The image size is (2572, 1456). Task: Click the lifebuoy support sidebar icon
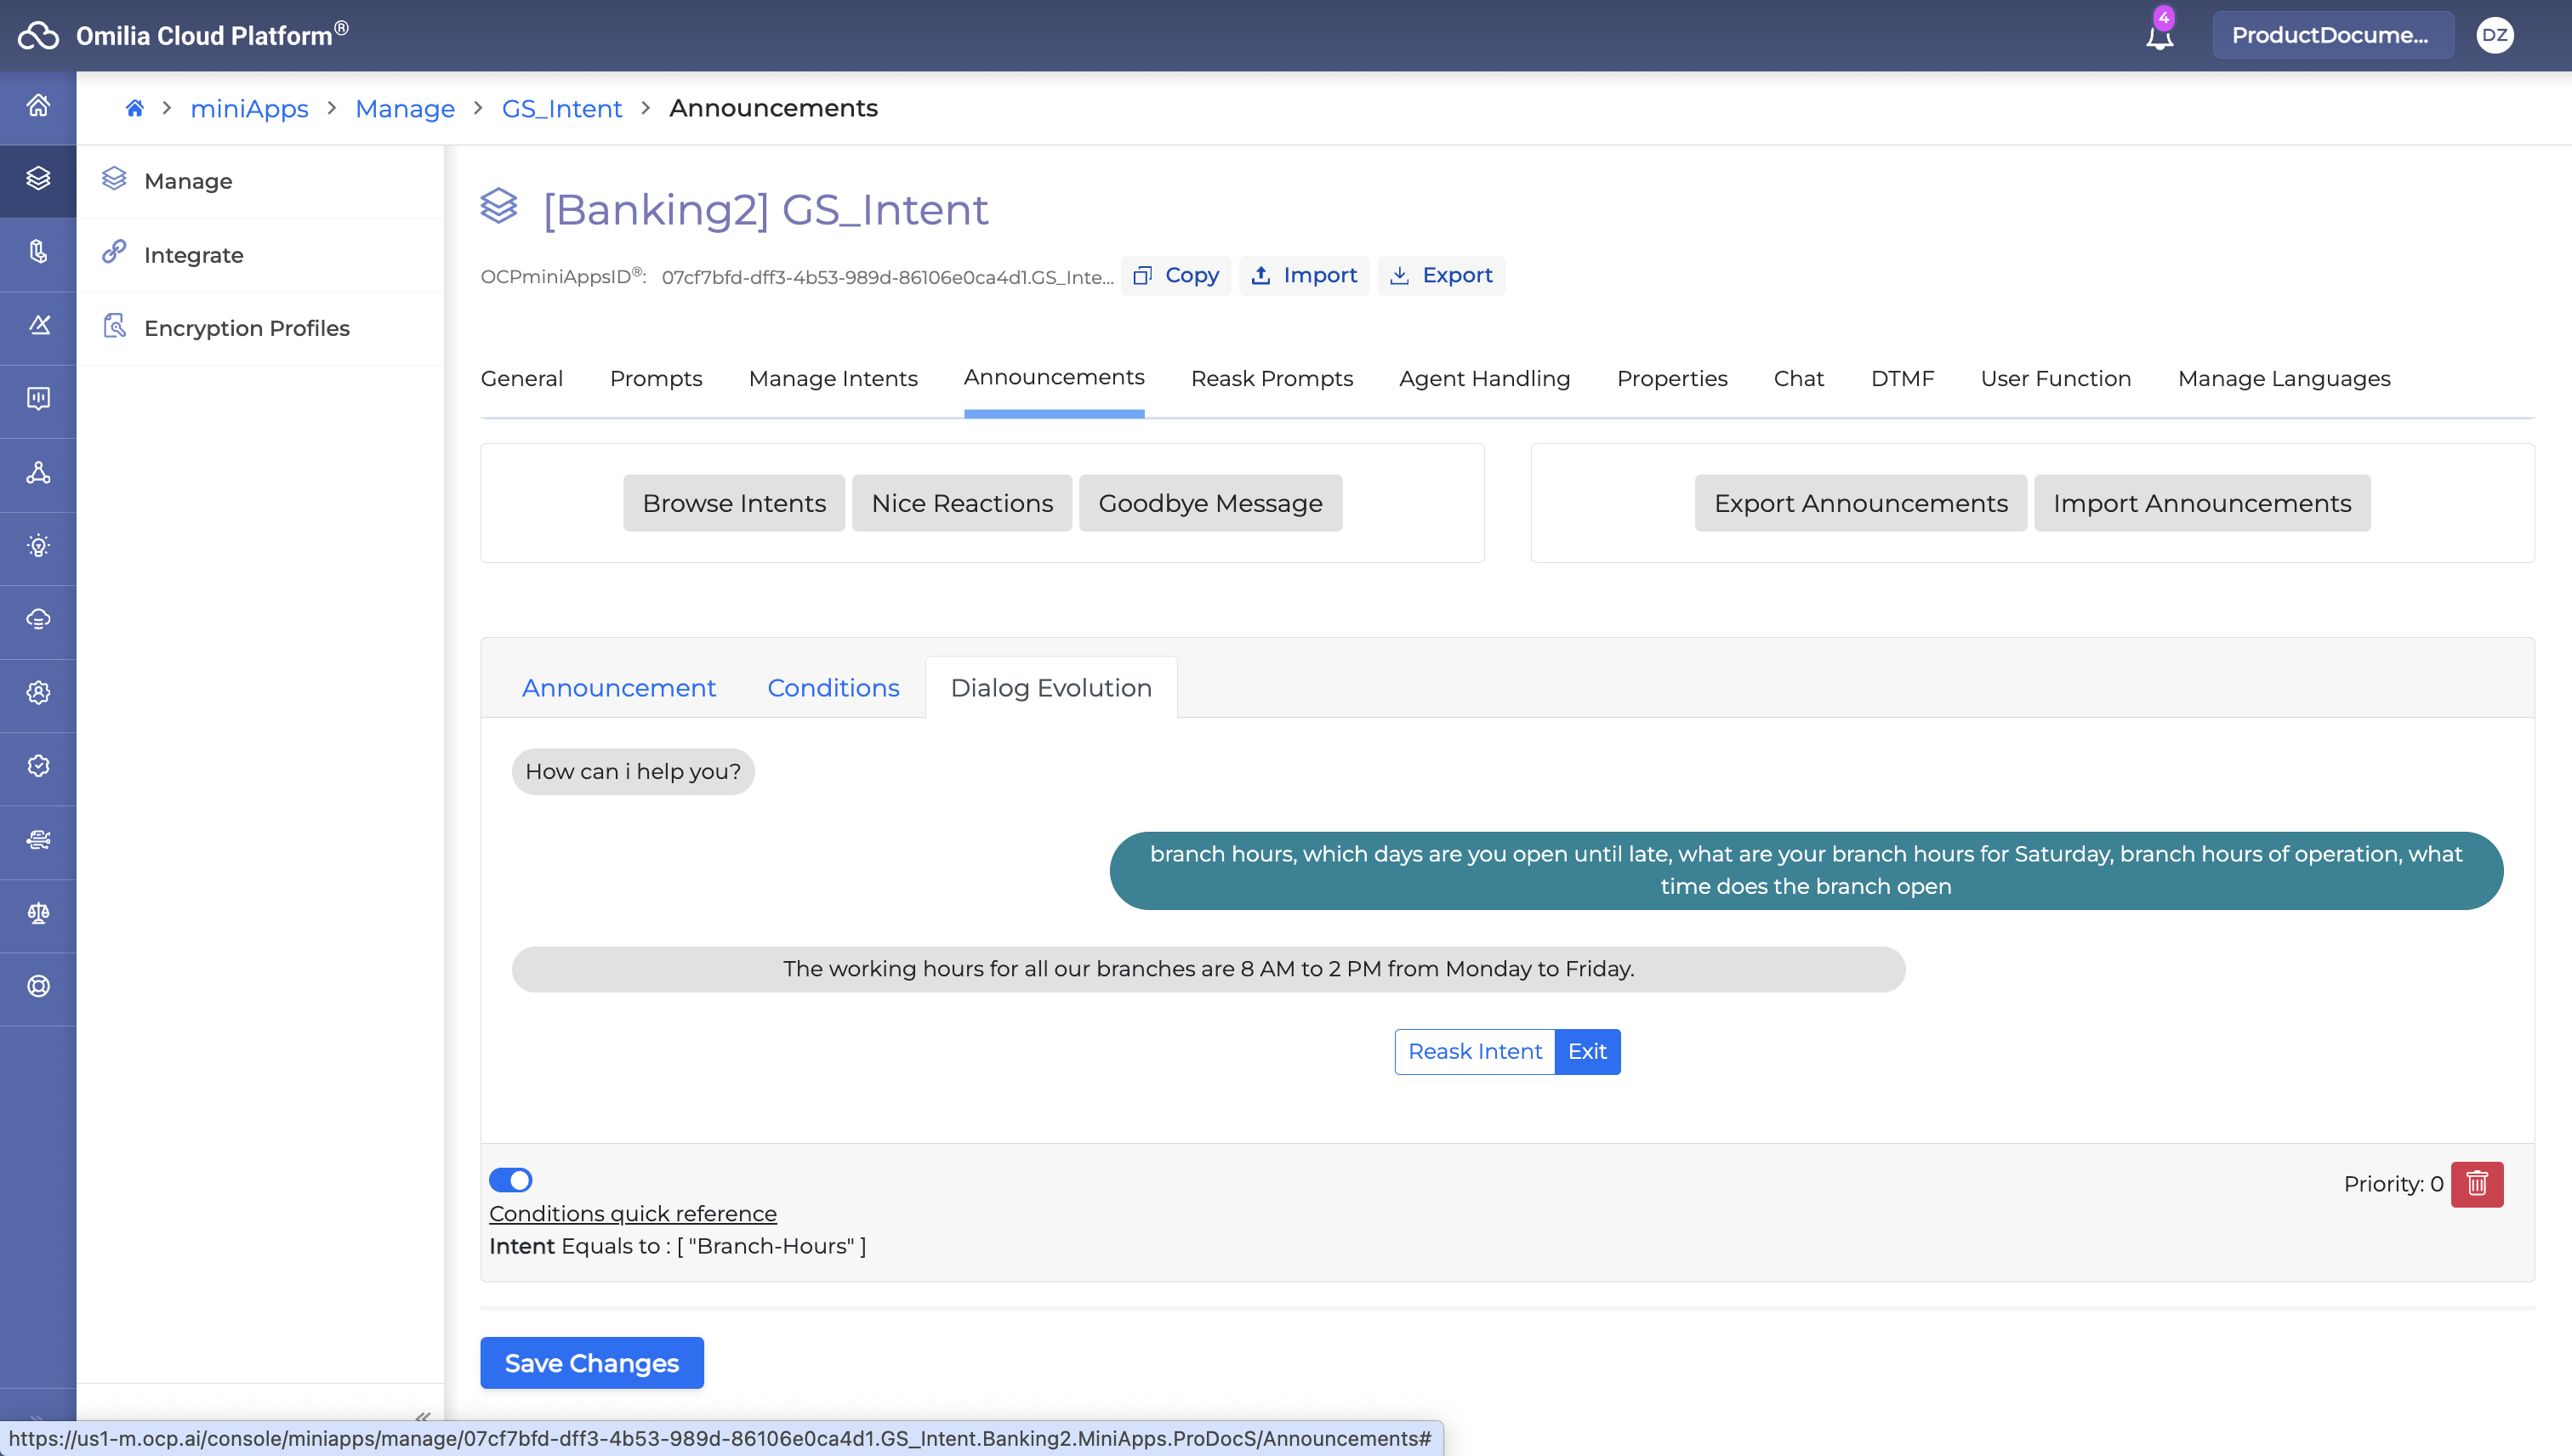(x=38, y=986)
